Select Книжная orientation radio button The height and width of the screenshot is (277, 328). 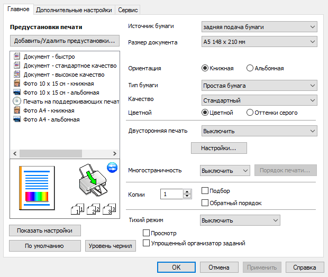point(205,68)
